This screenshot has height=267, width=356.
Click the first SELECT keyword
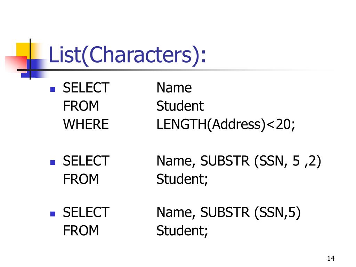86,88
